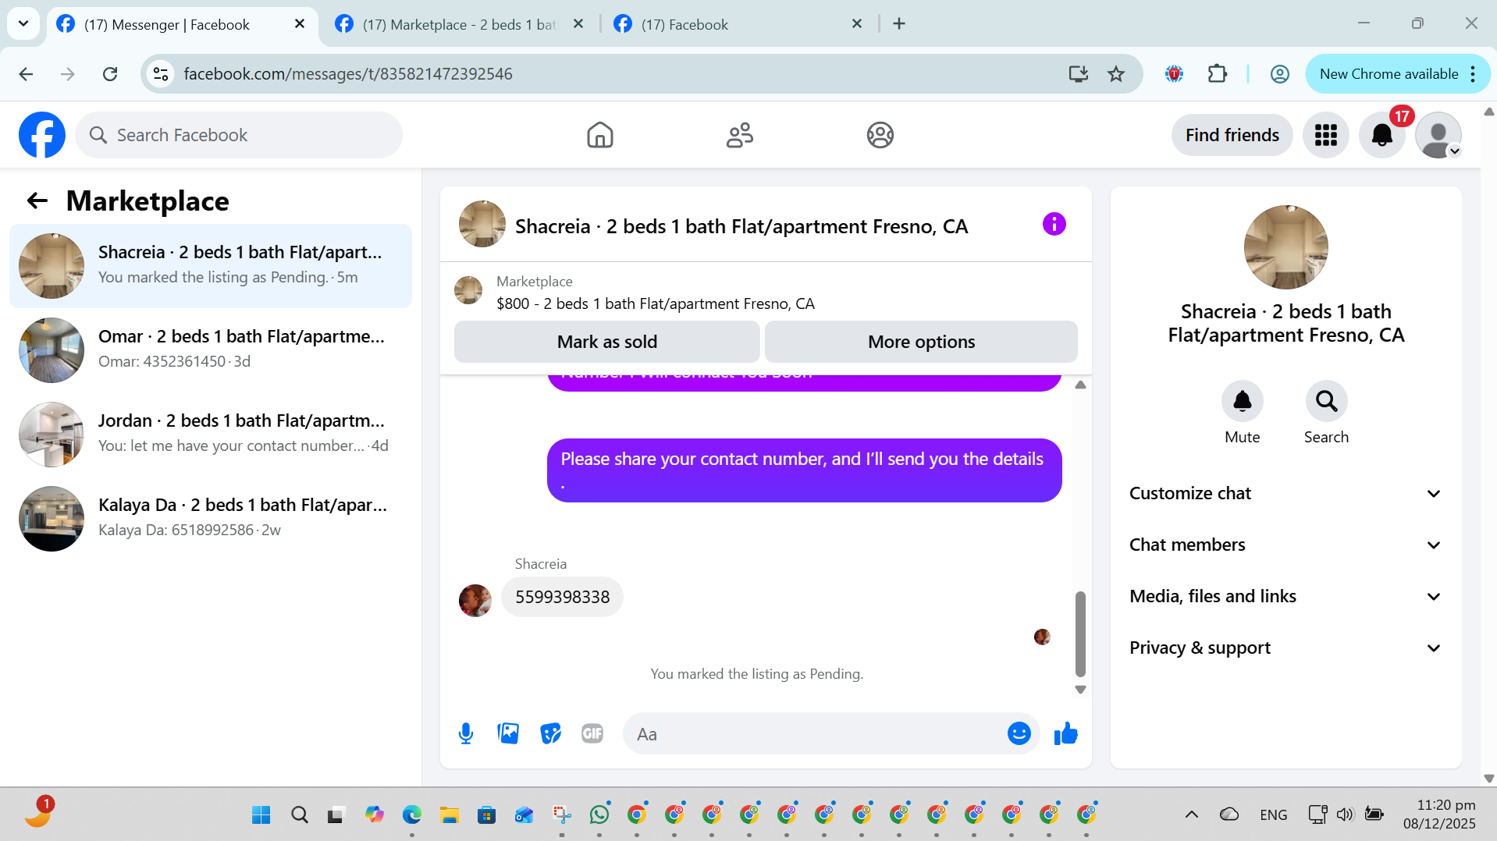Viewport: 1497px width, 841px height.
Task: Open the $800 listing thumbnail in chat header
Action: [468, 291]
